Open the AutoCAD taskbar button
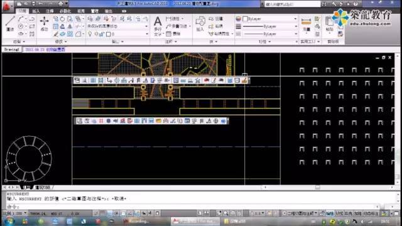402x226 pixels. point(195,221)
